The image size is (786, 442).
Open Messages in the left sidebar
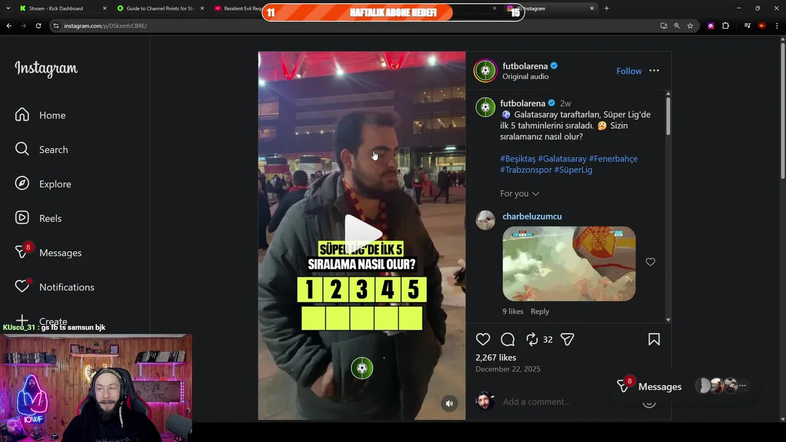pyautogui.click(x=49, y=253)
